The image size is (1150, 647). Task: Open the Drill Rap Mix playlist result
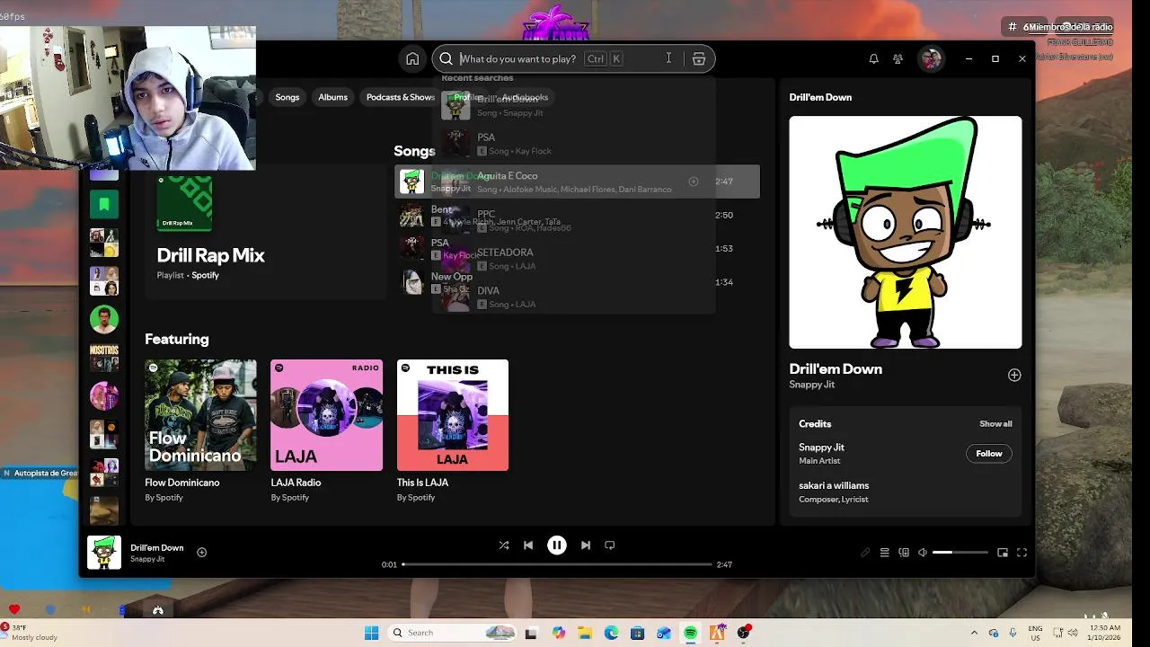pos(265,231)
